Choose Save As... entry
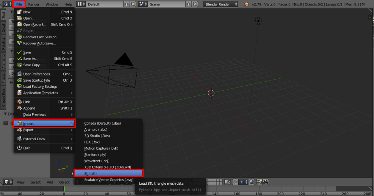Viewport: 374px width, 196px height. [44, 59]
